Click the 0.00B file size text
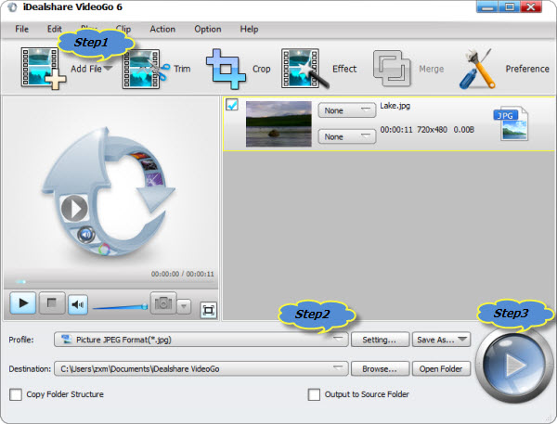Screen dimensions: 557x424 pos(463,130)
